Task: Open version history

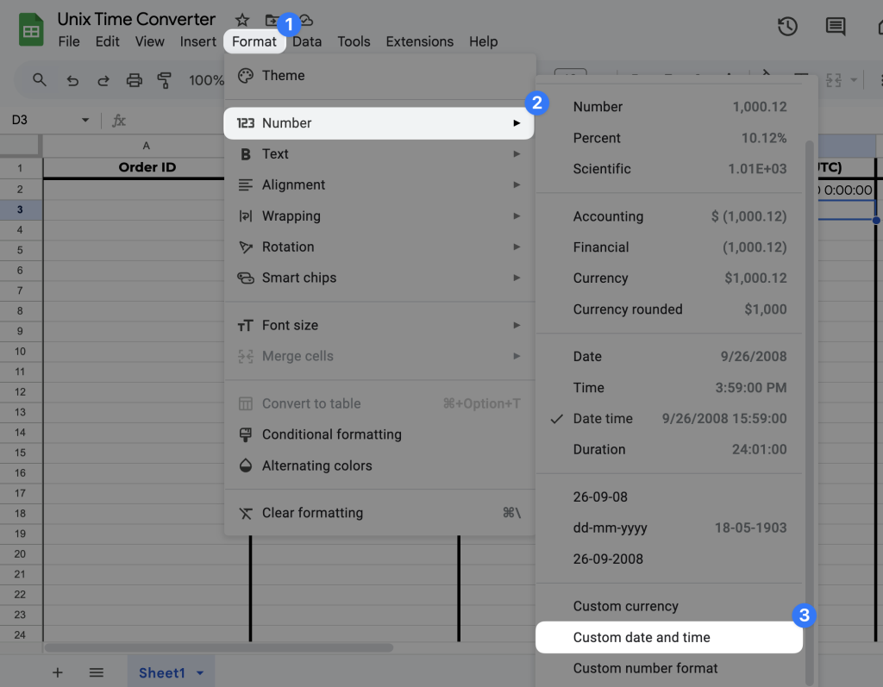Action: tap(787, 27)
